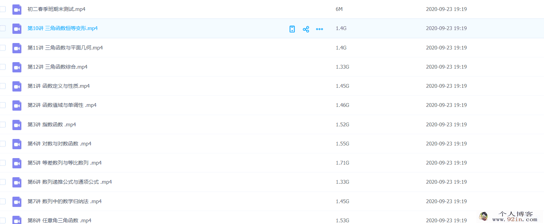The height and width of the screenshot is (224, 544).
Task: Click size 1.52G of 第3讲 指数函数
Action: (x=342, y=125)
